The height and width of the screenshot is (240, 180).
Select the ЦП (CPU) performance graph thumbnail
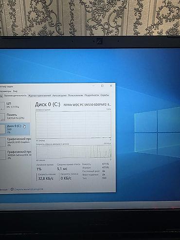[x=2, y=105]
